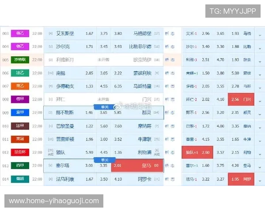
Task: Click the 法乙 league badge
Action: click(x=20, y=73)
